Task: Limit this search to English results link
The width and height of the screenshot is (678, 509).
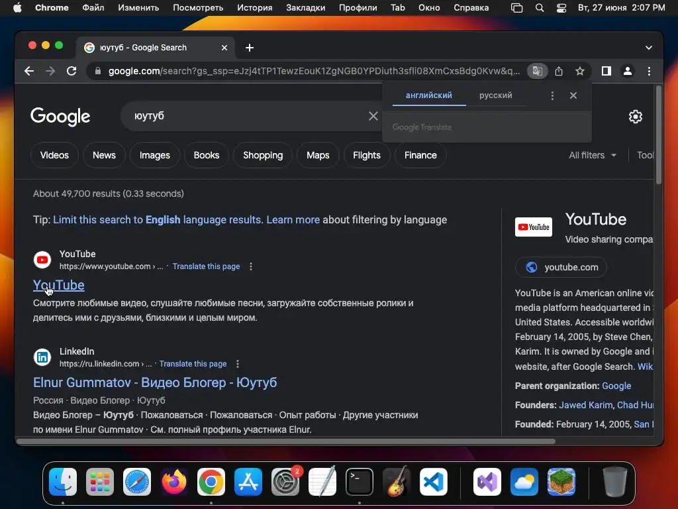Action: (158, 220)
